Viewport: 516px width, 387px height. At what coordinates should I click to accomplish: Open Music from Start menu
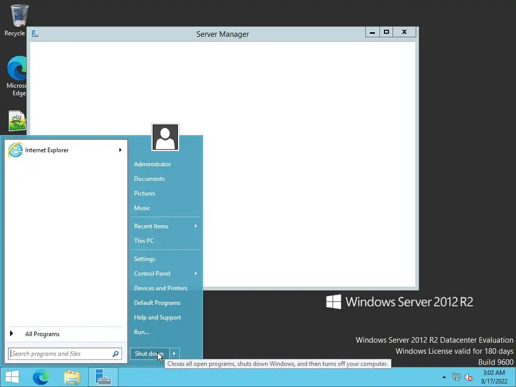(142, 208)
